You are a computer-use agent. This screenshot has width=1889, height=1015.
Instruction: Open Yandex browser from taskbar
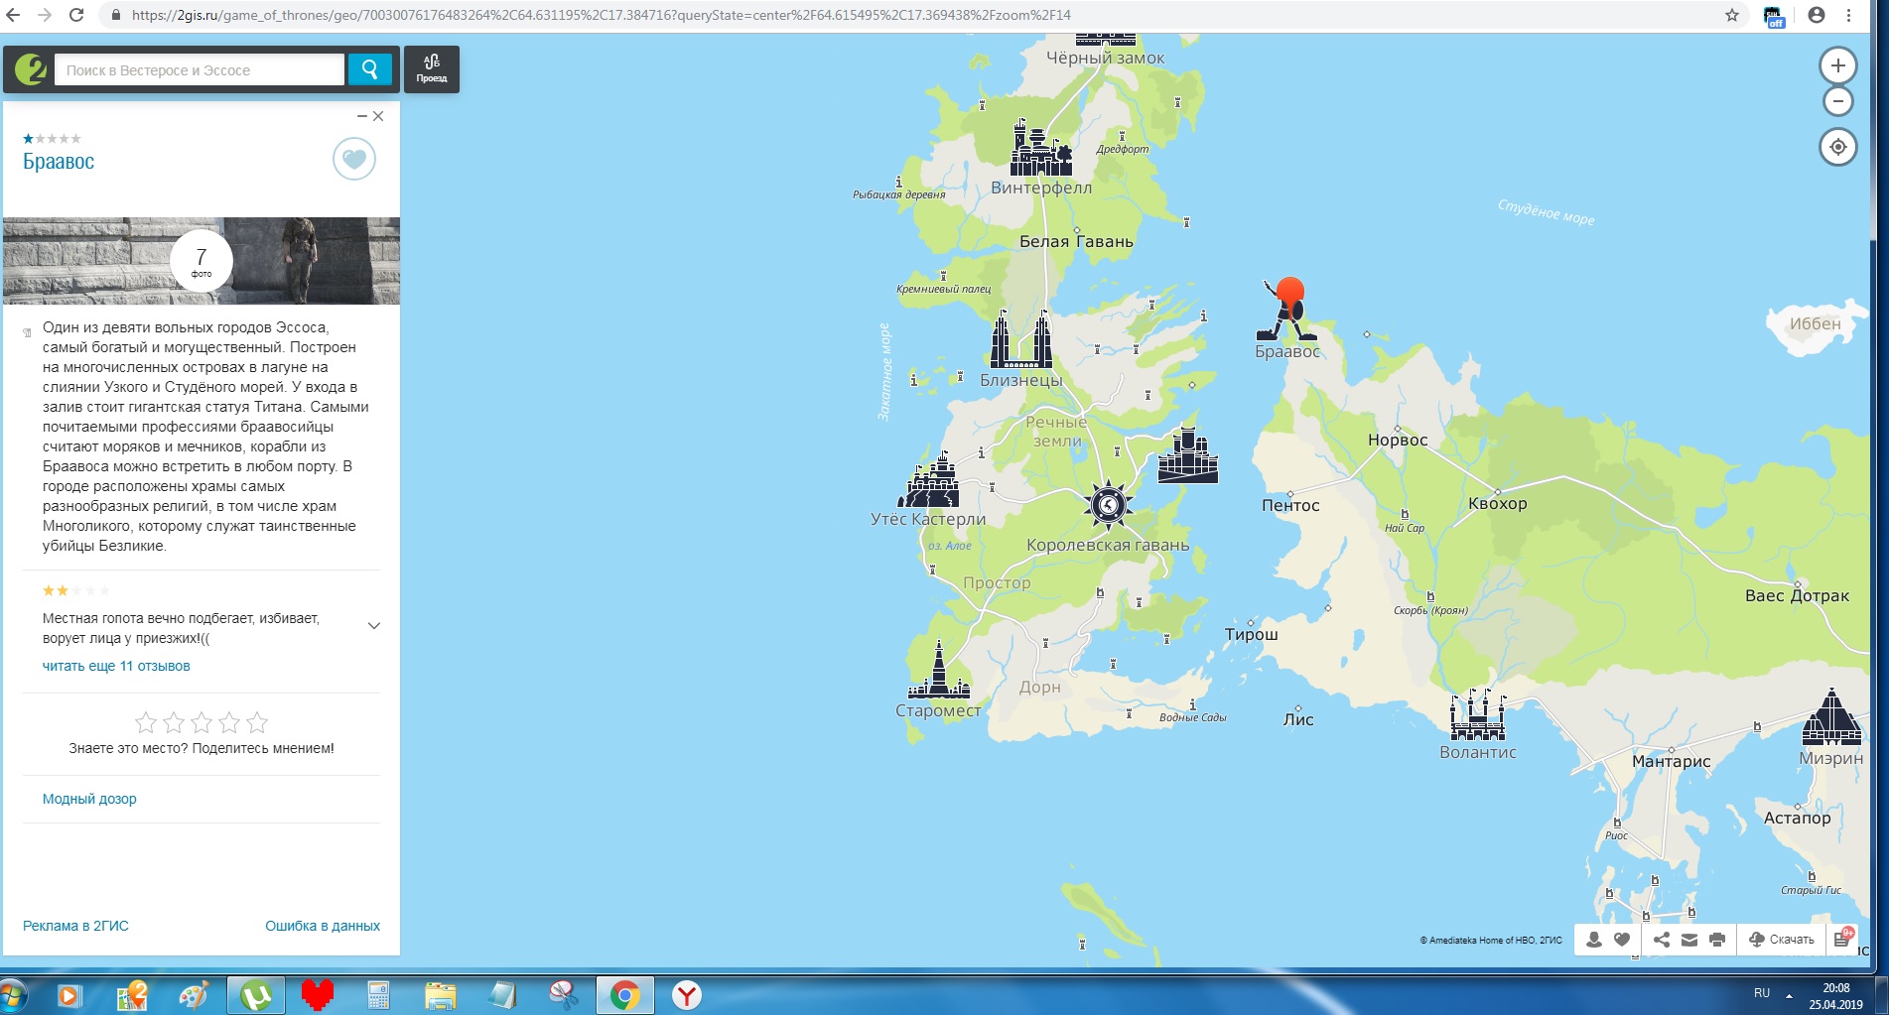click(686, 995)
